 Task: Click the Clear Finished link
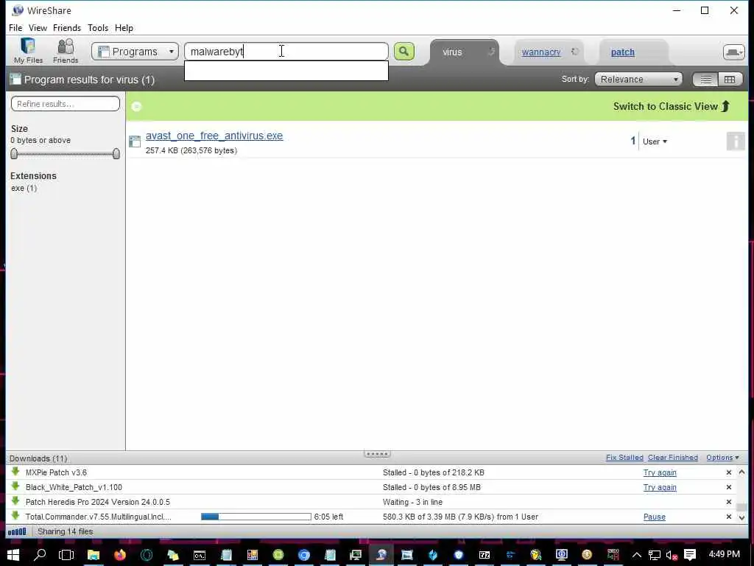click(673, 458)
